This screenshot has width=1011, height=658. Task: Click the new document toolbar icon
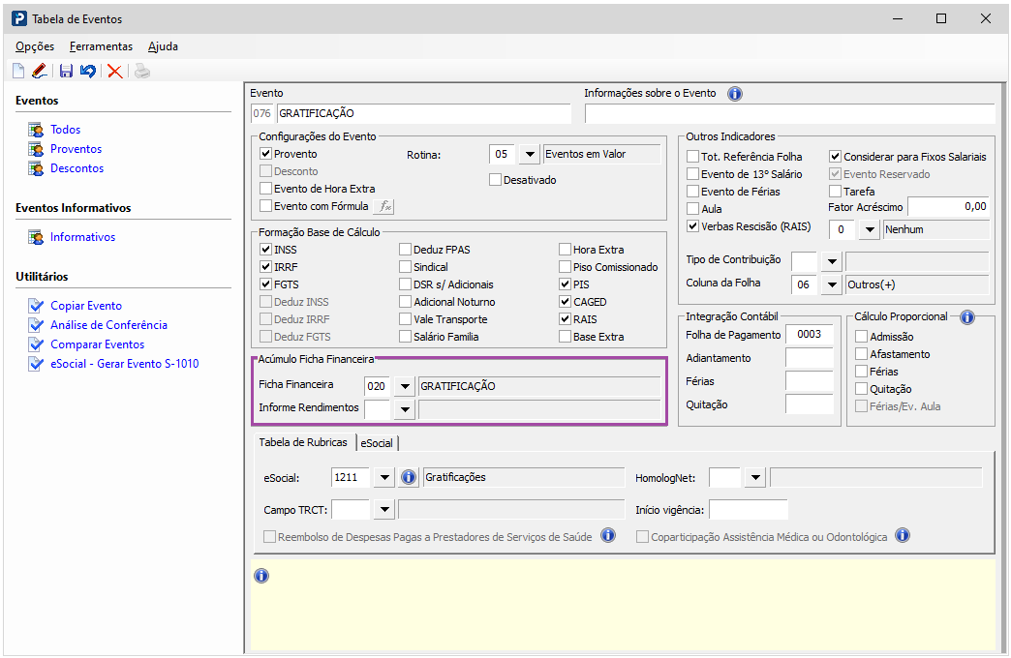point(18,71)
